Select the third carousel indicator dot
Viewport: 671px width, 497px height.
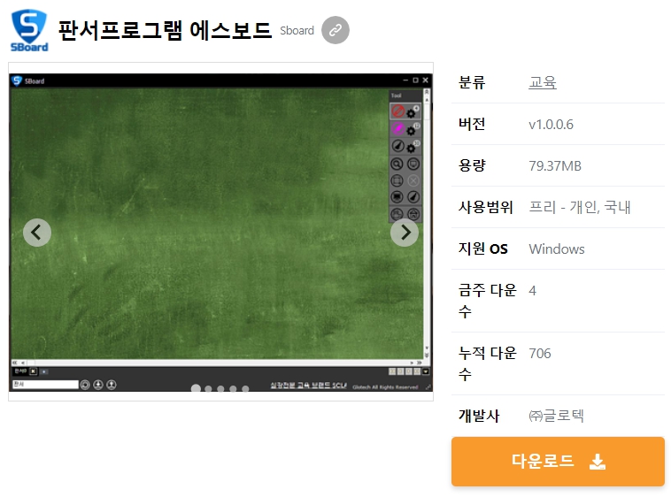(220, 389)
